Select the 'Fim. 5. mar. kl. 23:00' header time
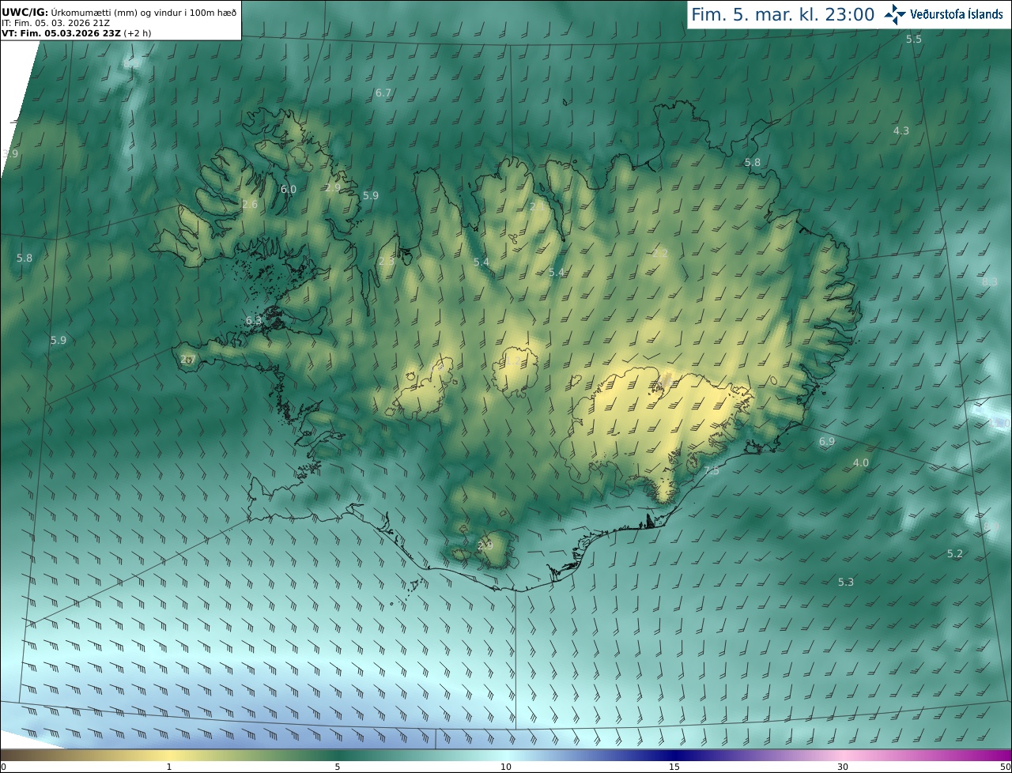This screenshot has height=773, width=1012. pos(783,14)
